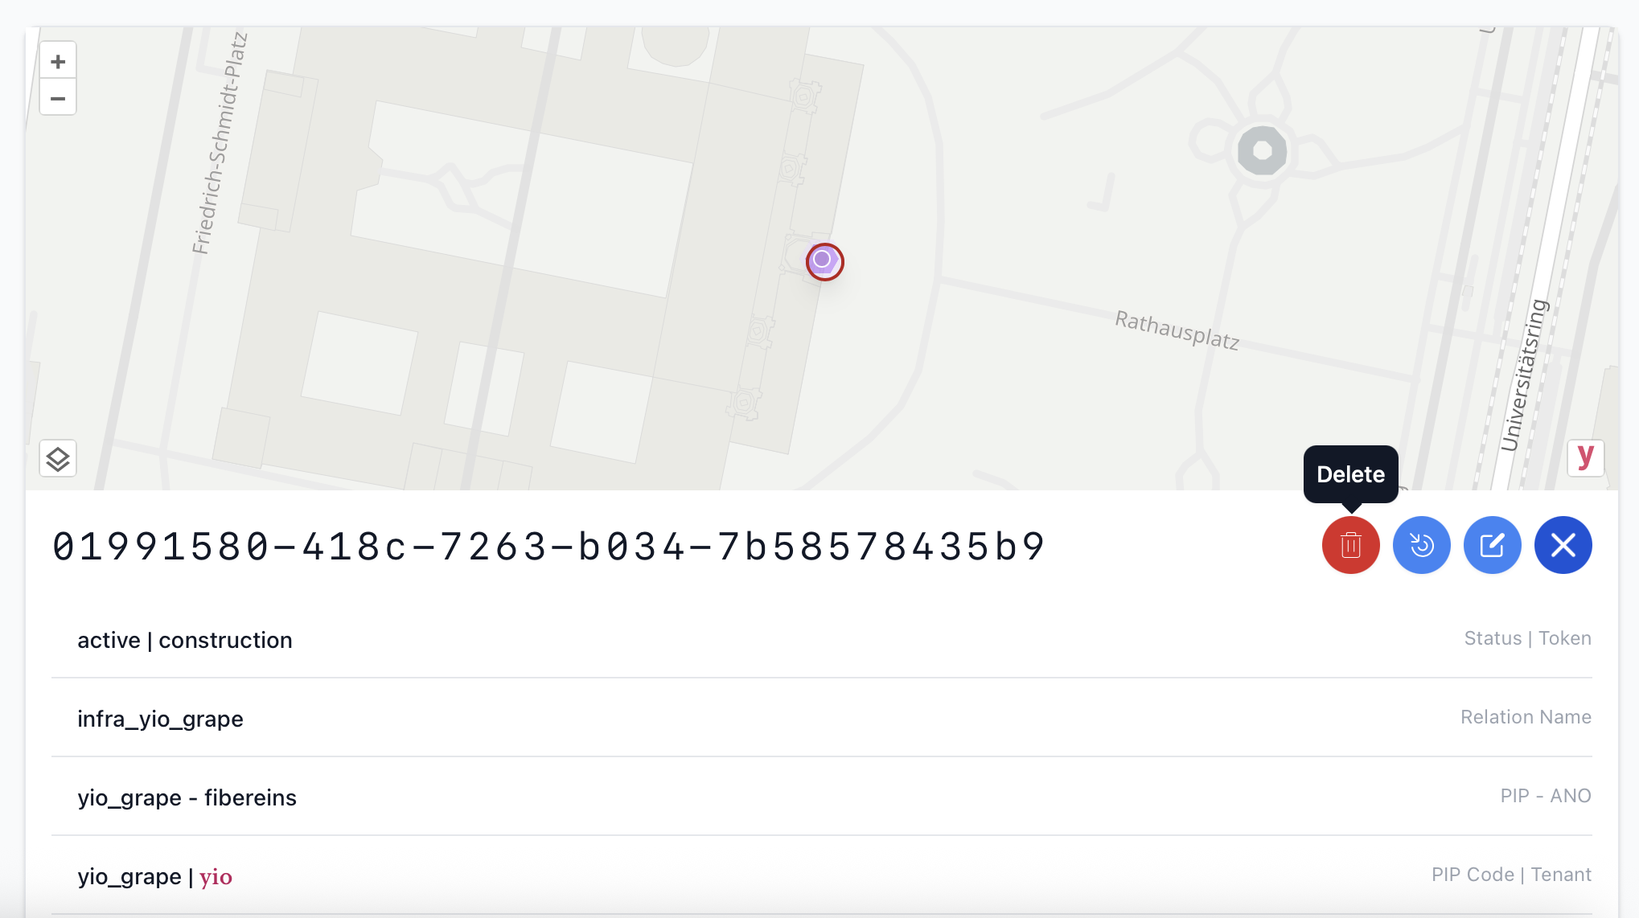Click the yio_grape - fibereins entry
1639x918 pixels.
coord(187,798)
